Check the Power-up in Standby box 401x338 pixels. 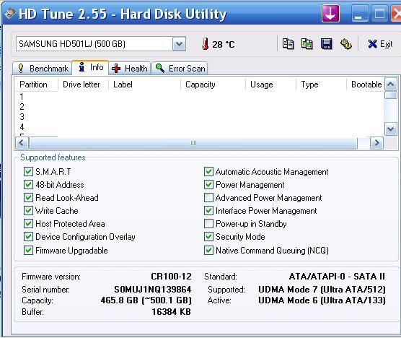(x=208, y=224)
